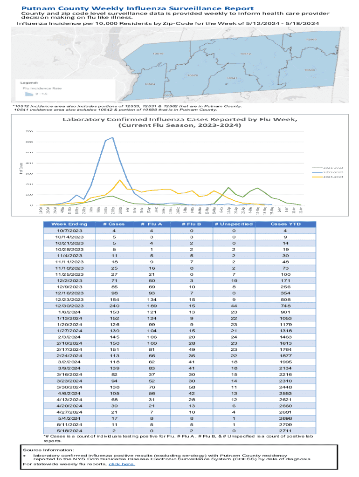This screenshot has height=477, width=359.
Task: Click the 10516 zip code area
Action: [x=158, y=54]
